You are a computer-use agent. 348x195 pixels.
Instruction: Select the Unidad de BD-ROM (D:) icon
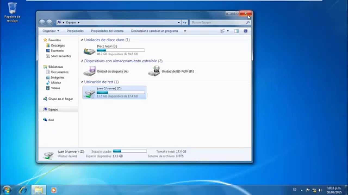coord(154,71)
